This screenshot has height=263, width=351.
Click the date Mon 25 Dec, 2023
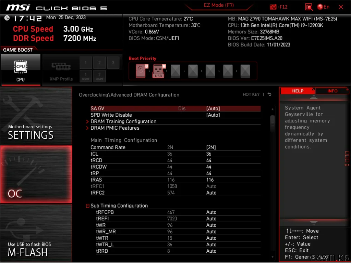66,17
